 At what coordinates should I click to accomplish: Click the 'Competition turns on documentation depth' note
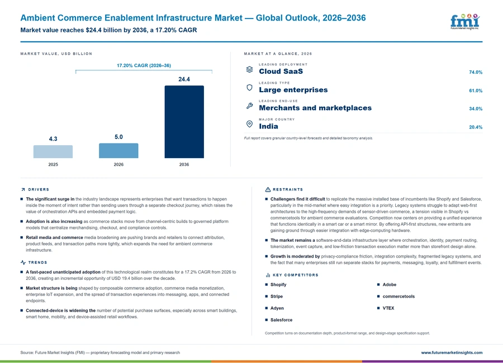[x=348, y=333]
